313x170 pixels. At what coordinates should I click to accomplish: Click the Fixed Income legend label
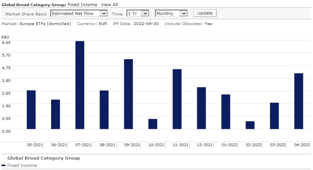(x=22, y=165)
